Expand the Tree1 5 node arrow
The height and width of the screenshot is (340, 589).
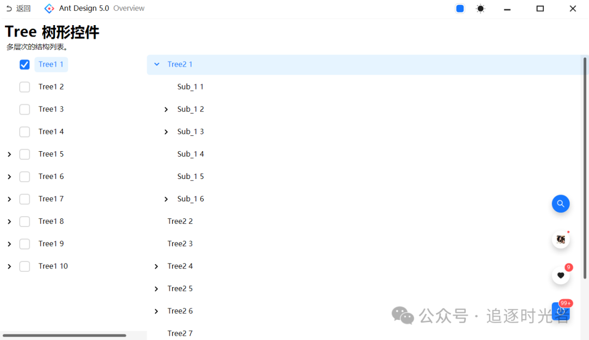(x=9, y=154)
